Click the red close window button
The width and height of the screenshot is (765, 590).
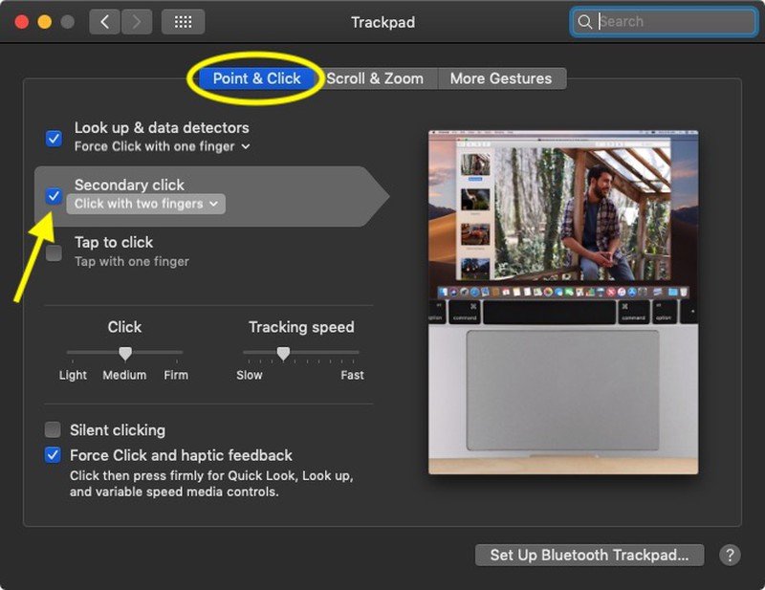pos(21,22)
